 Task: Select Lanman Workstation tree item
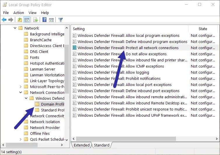[x=47, y=75]
